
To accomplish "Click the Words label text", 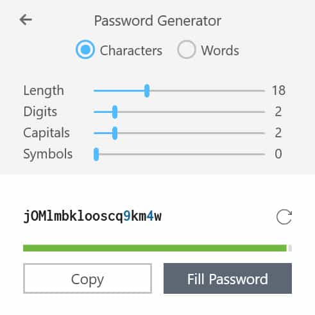I will point(220,51).
